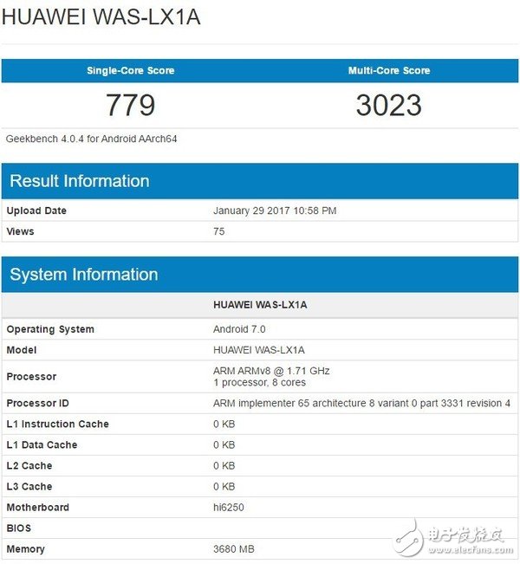Click the ARM ARMv8 @ 1.71 GHz processor value
Viewport: 520px width, 564px height.
click(x=271, y=371)
